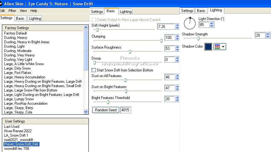Click the Random Seed value field 4015
Image resolution: width=271 pixels, height=152 pixels.
pyautogui.click(x=125, y=110)
